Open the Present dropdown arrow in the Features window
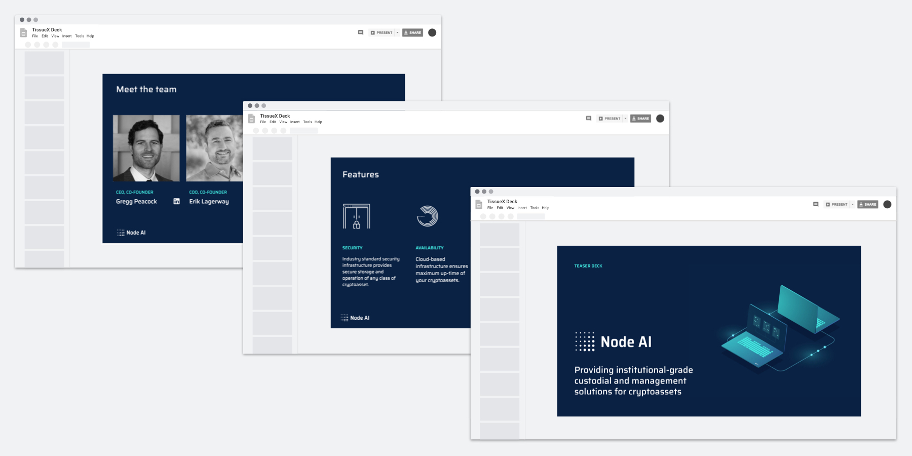The image size is (912, 456). click(x=626, y=118)
